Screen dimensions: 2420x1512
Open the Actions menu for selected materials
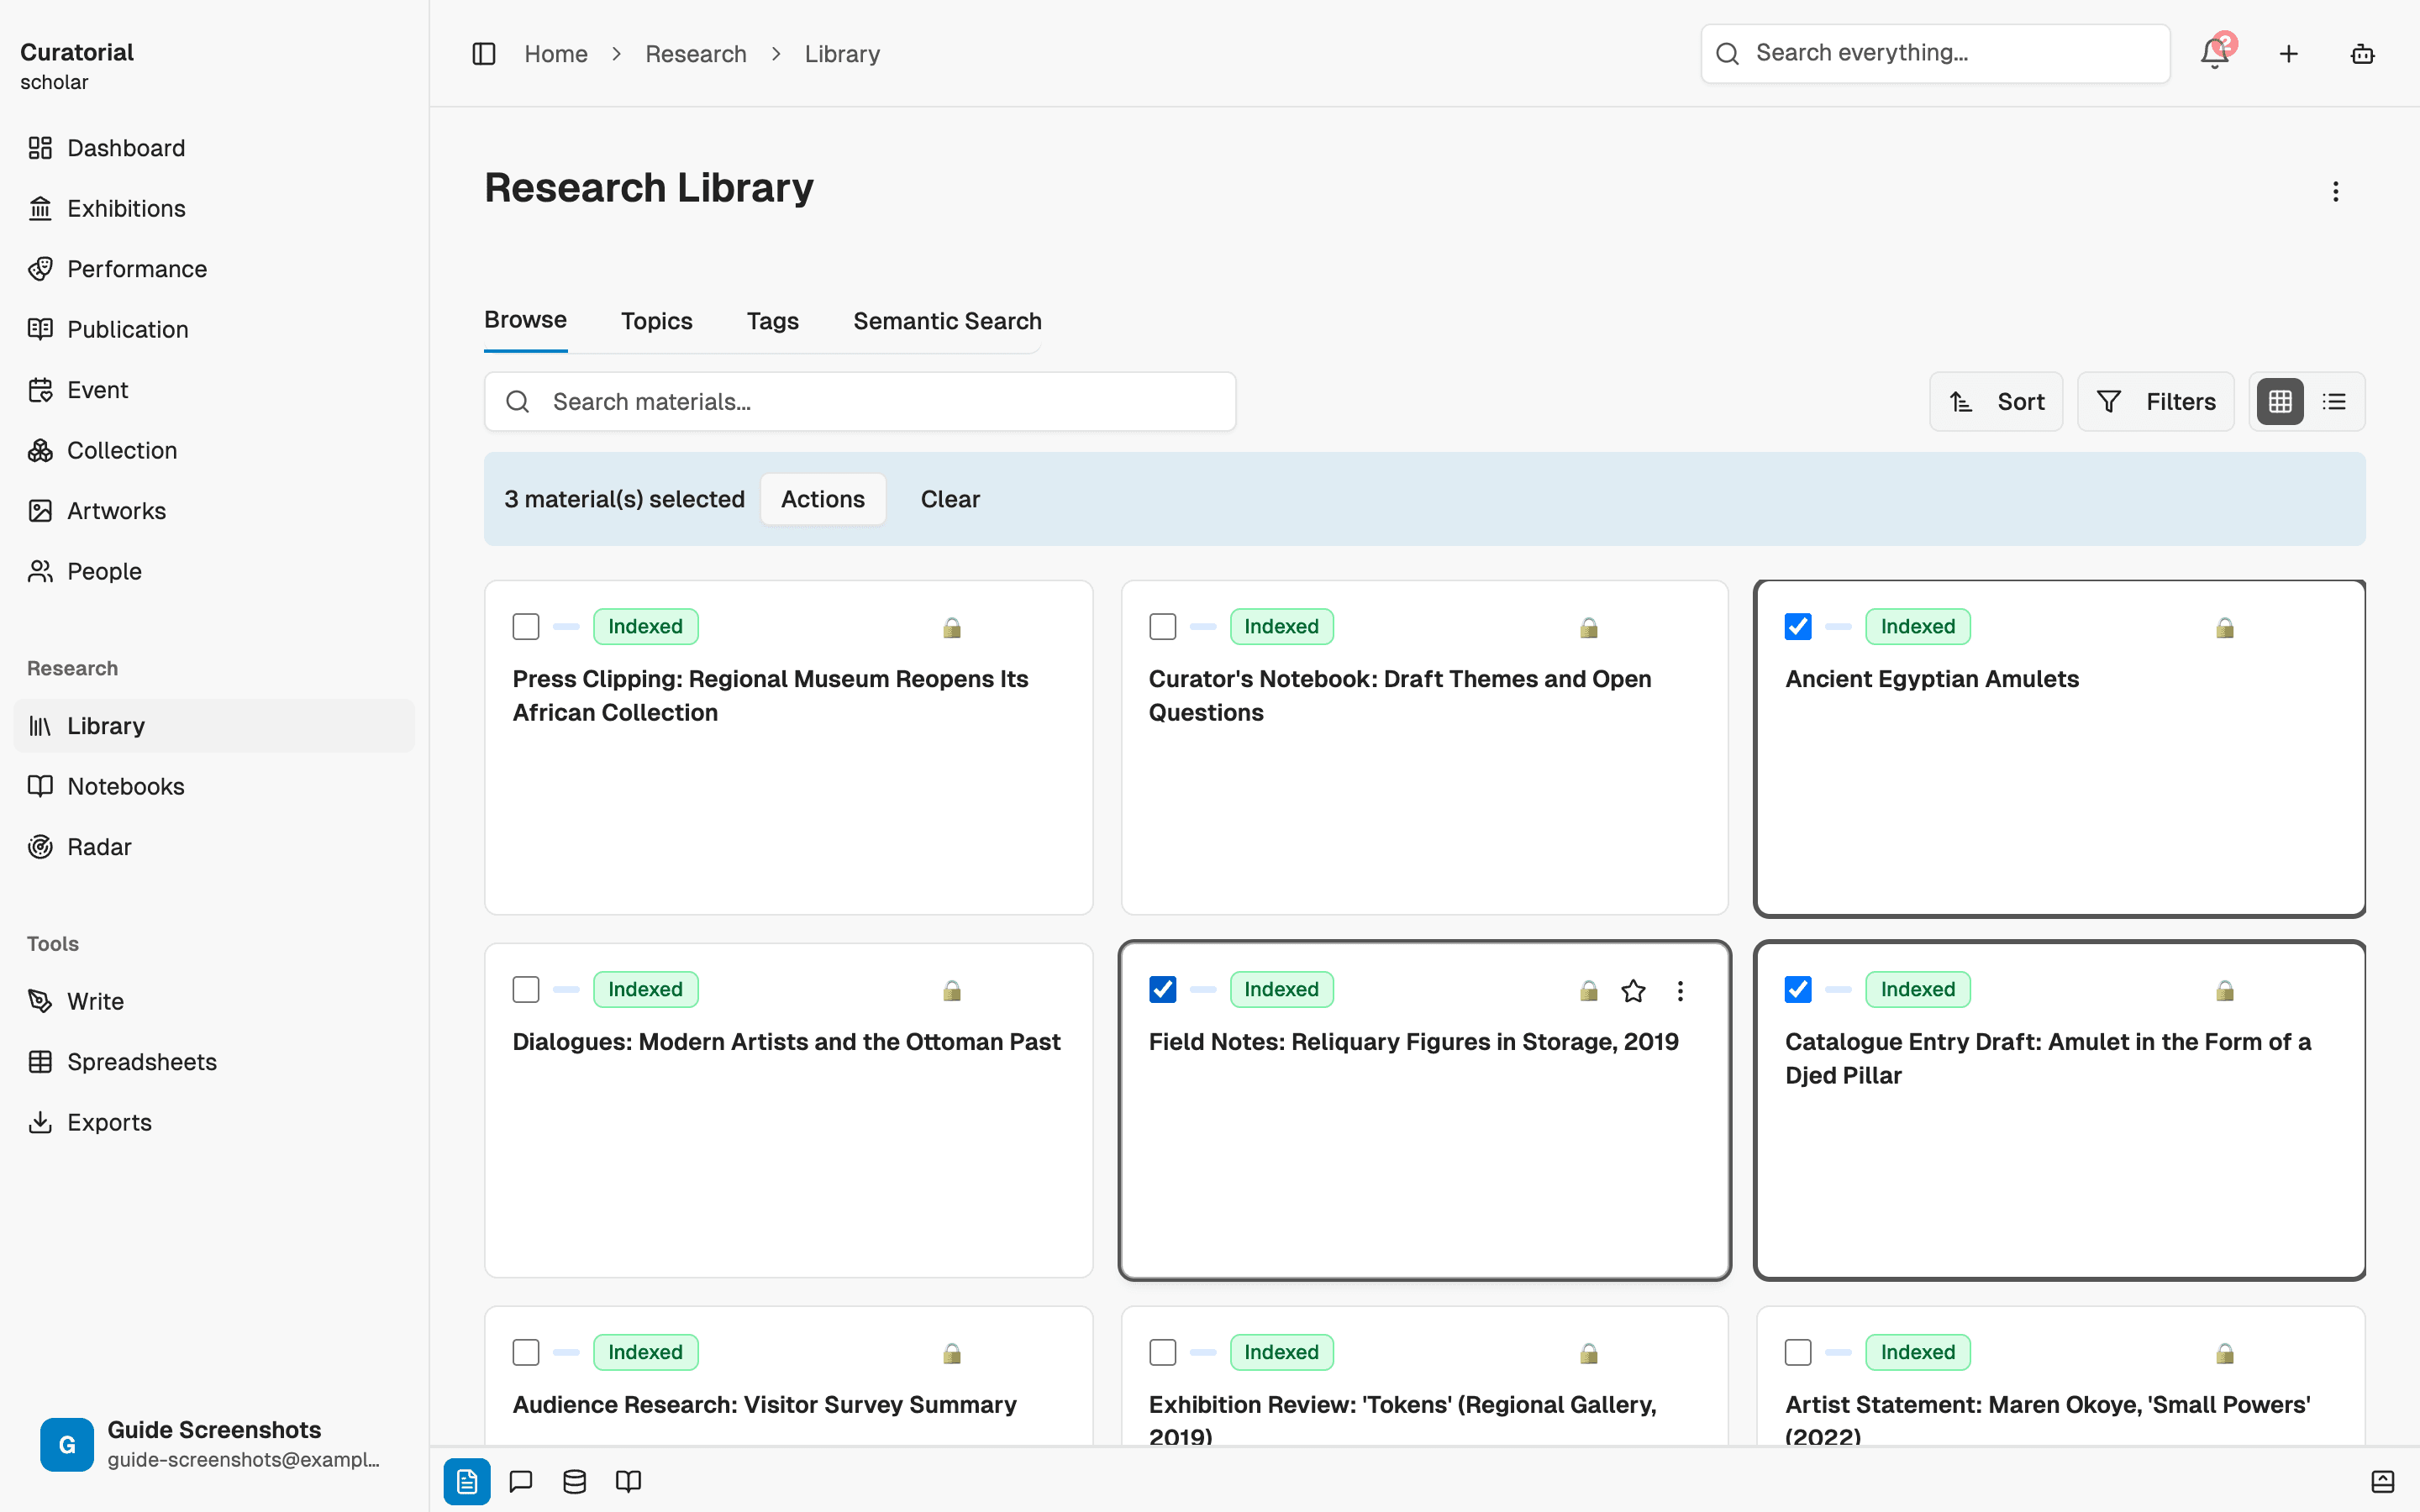(x=823, y=499)
